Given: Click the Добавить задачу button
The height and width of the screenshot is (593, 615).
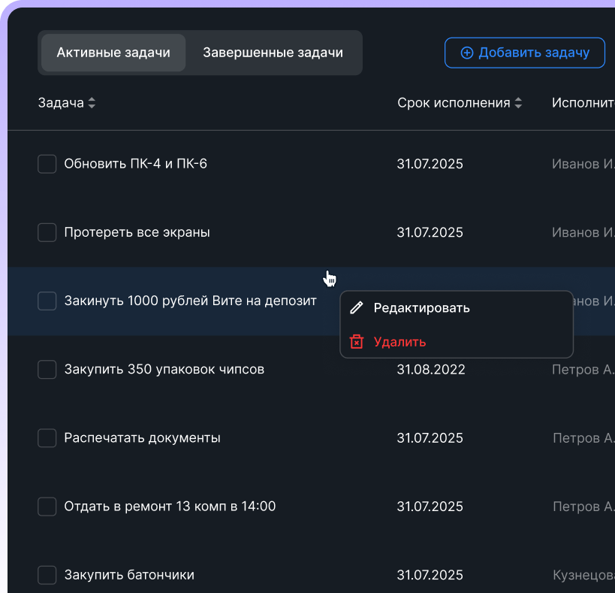Looking at the screenshot, I should (x=524, y=53).
